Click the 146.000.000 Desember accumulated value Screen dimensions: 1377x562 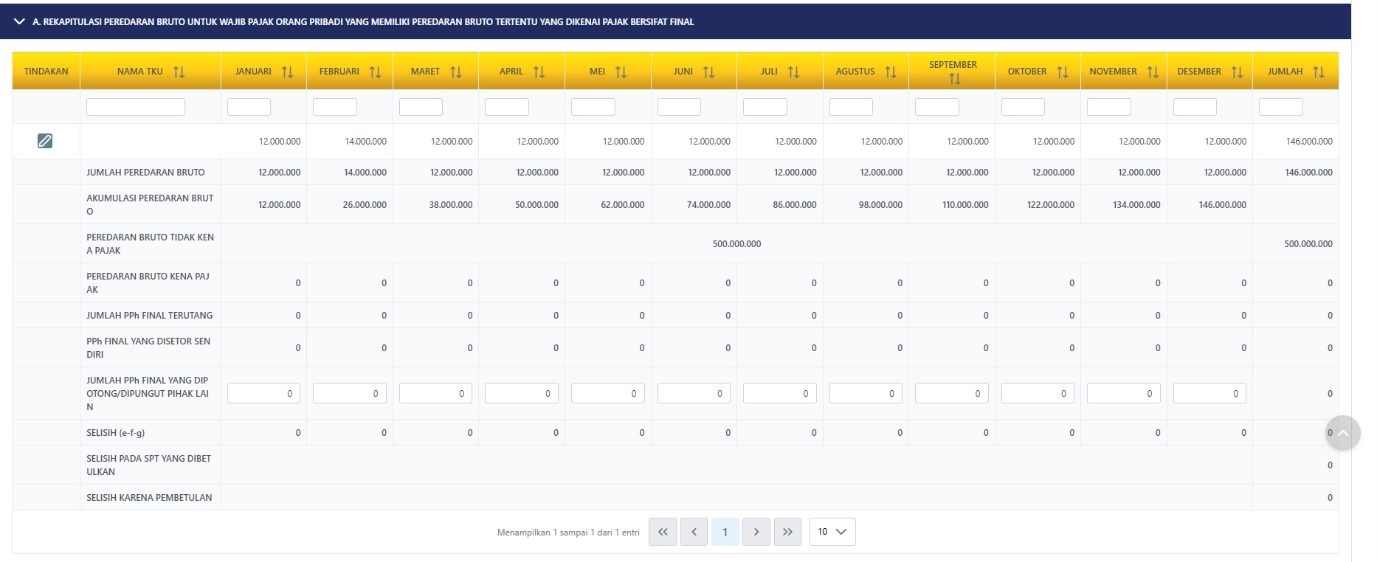1222,204
